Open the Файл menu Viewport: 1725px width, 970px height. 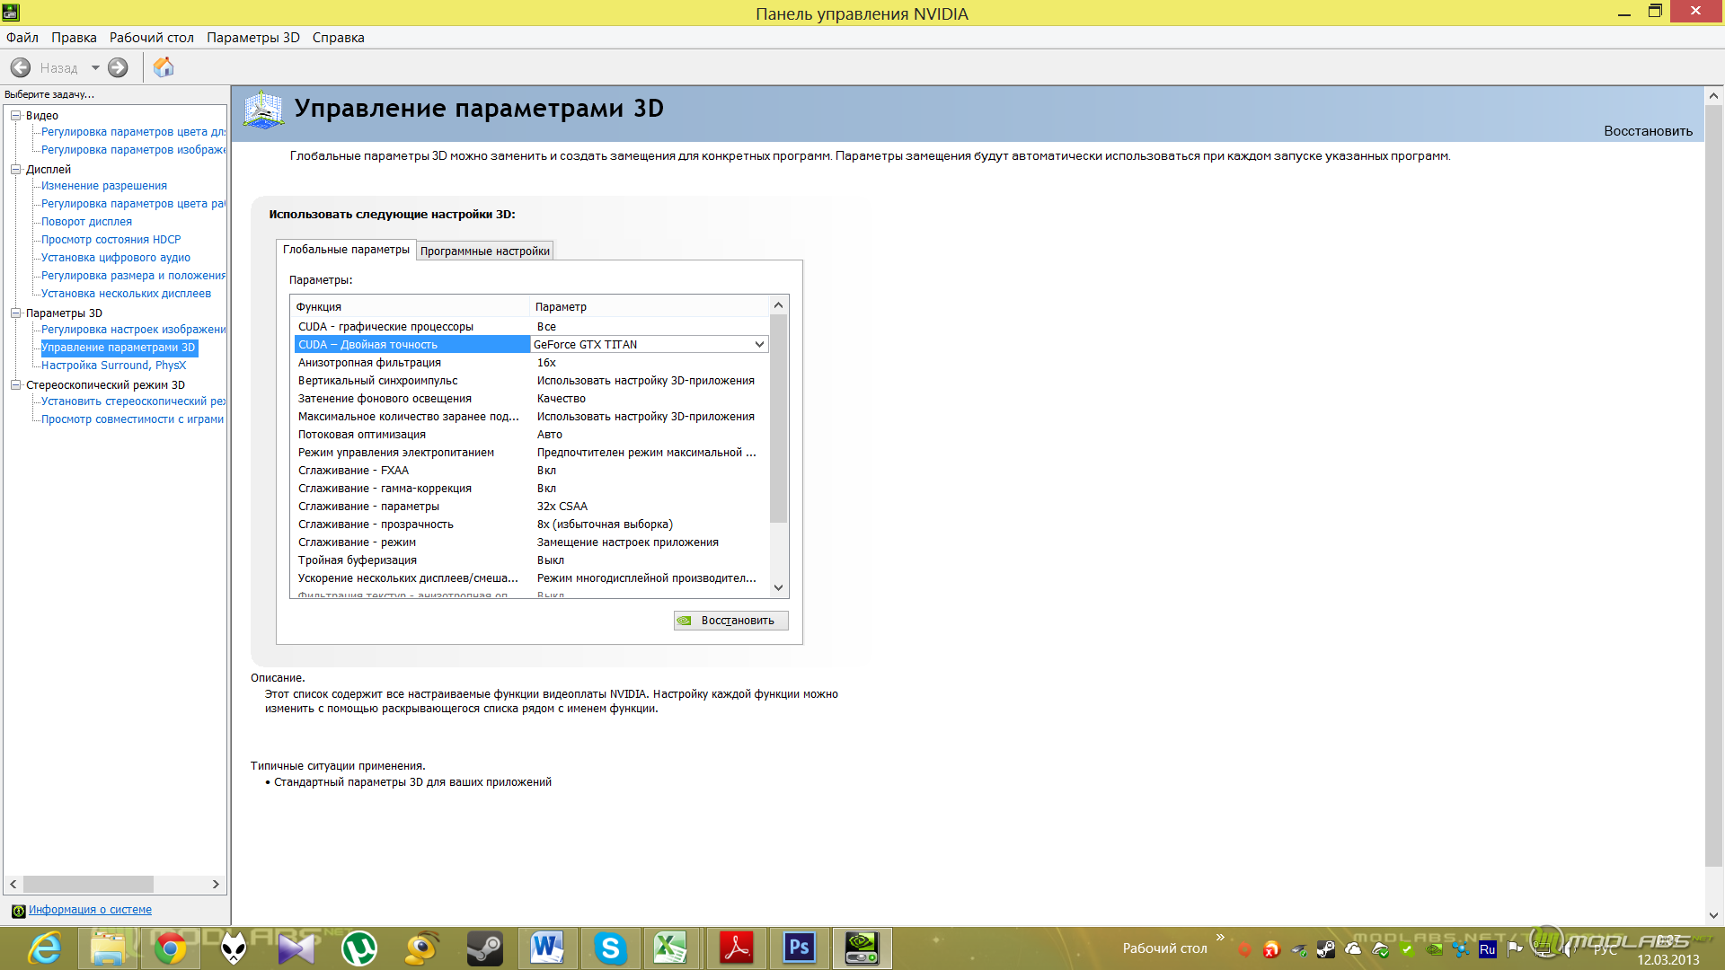click(x=22, y=38)
